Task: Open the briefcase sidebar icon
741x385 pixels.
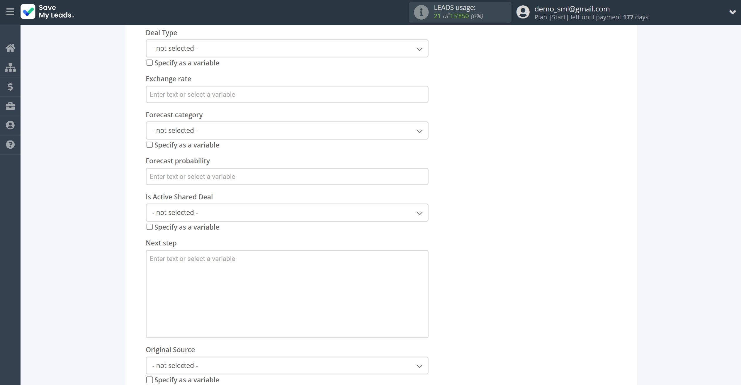Action: coord(10,106)
